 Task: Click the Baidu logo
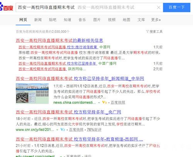pyautogui.click(x=7, y=7)
